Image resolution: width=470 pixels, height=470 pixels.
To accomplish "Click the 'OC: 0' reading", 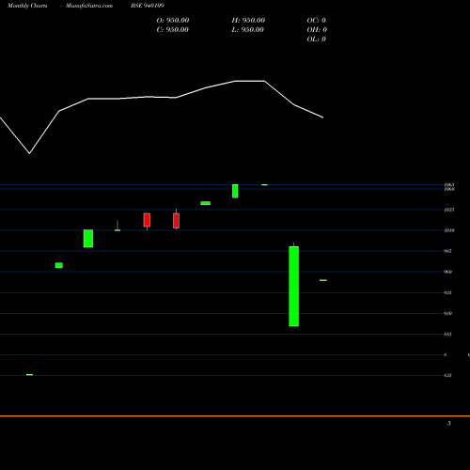I will 317,21.
